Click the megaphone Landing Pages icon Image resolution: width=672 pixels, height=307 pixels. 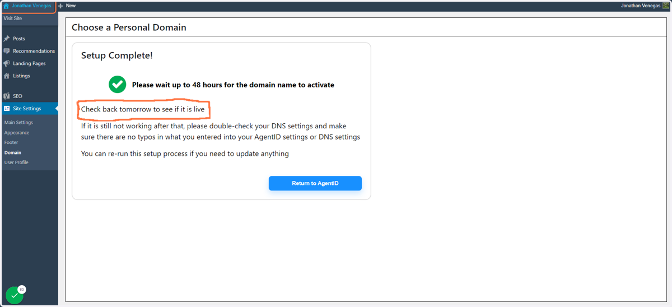(7, 63)
